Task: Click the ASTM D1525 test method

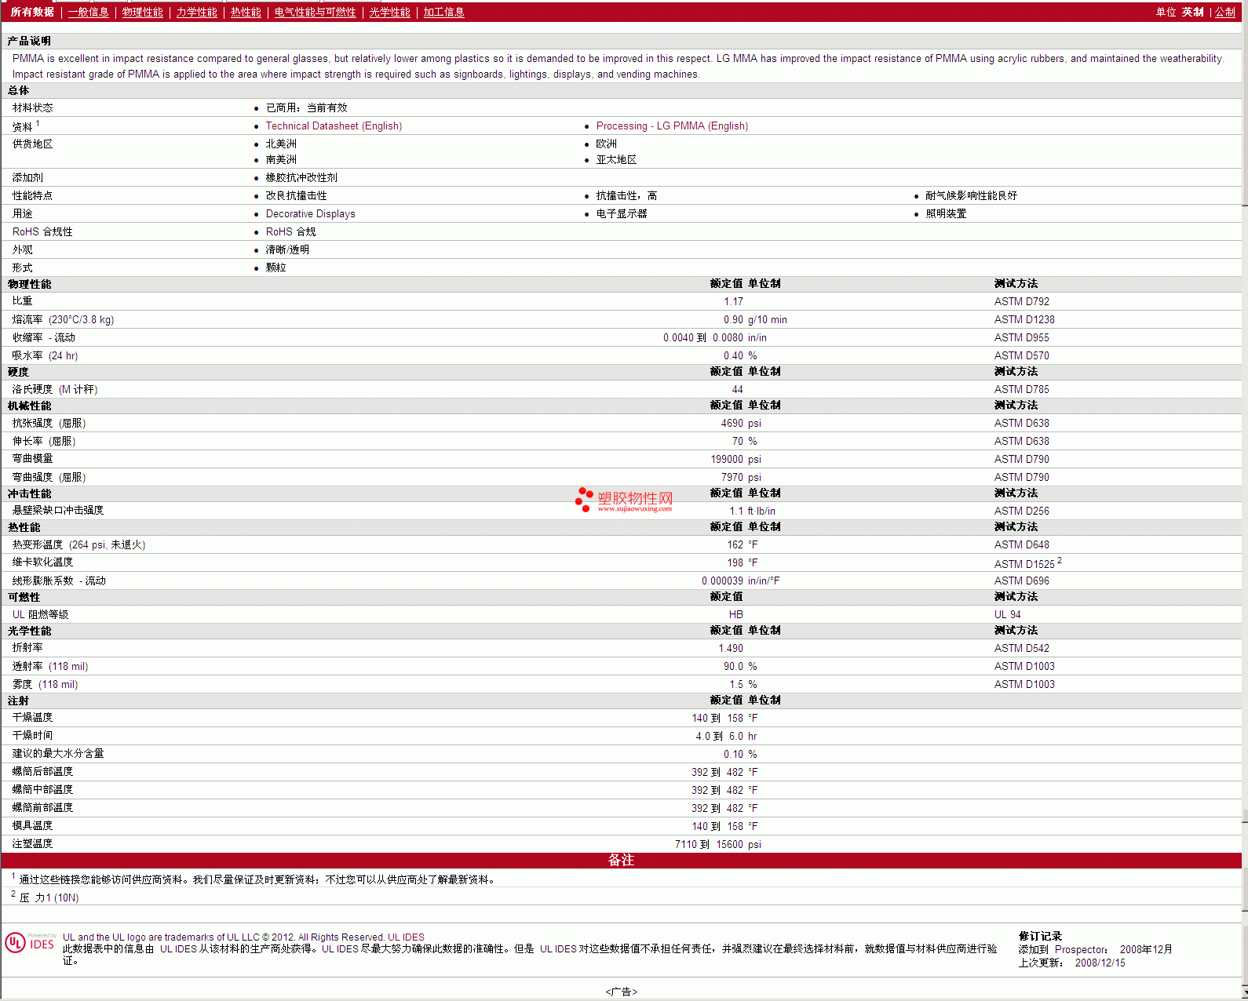Action: point(1024,564)
